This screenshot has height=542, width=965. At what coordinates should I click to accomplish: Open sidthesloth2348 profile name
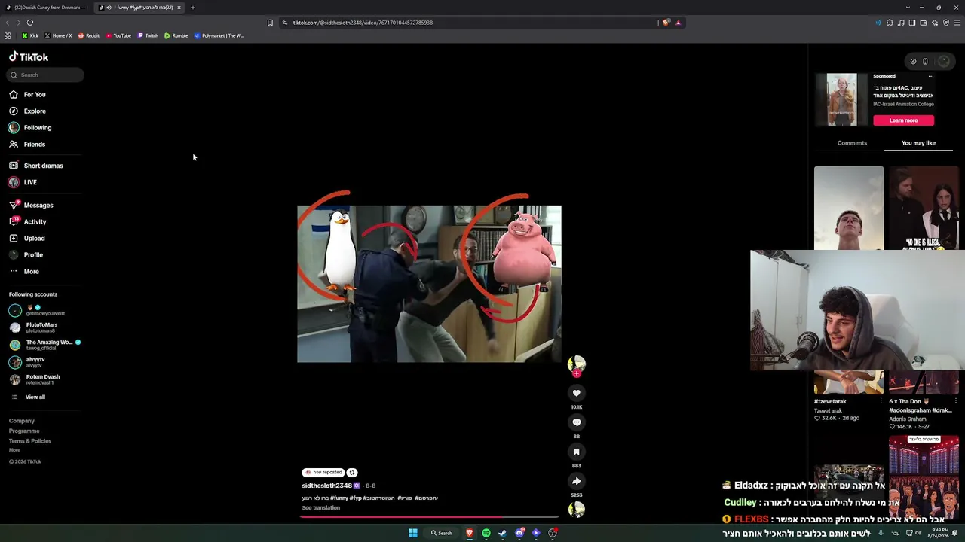tap(327, 486)
